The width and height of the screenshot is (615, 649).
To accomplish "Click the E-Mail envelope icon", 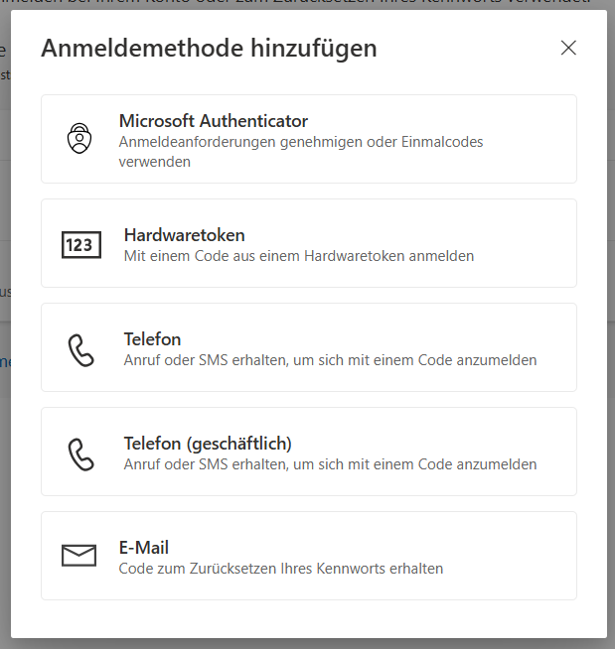I will 79,556.
